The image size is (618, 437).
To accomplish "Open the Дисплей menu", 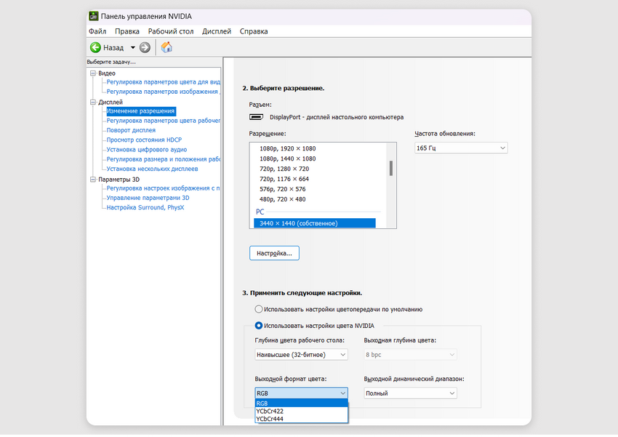I will [x=217, y=31].
